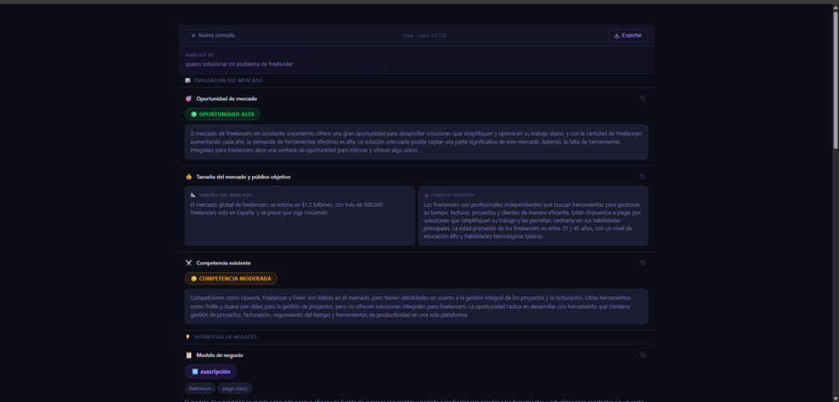
Task: Click the ANÁLISIS DE label
Action: click(x=200, y=54)
